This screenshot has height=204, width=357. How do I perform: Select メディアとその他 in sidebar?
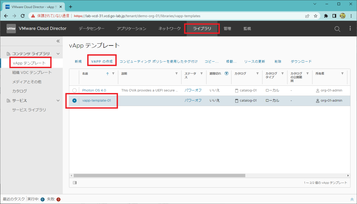[27, 82]
